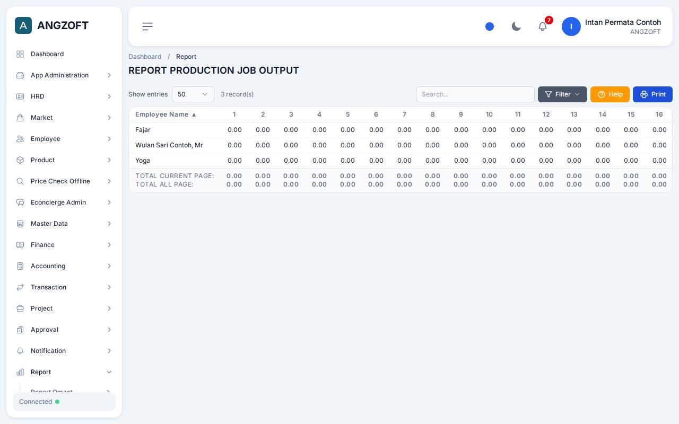Expand the App Administration menu chevron
The height and width of the screenshot is (424, 679).
click(109, 75)
